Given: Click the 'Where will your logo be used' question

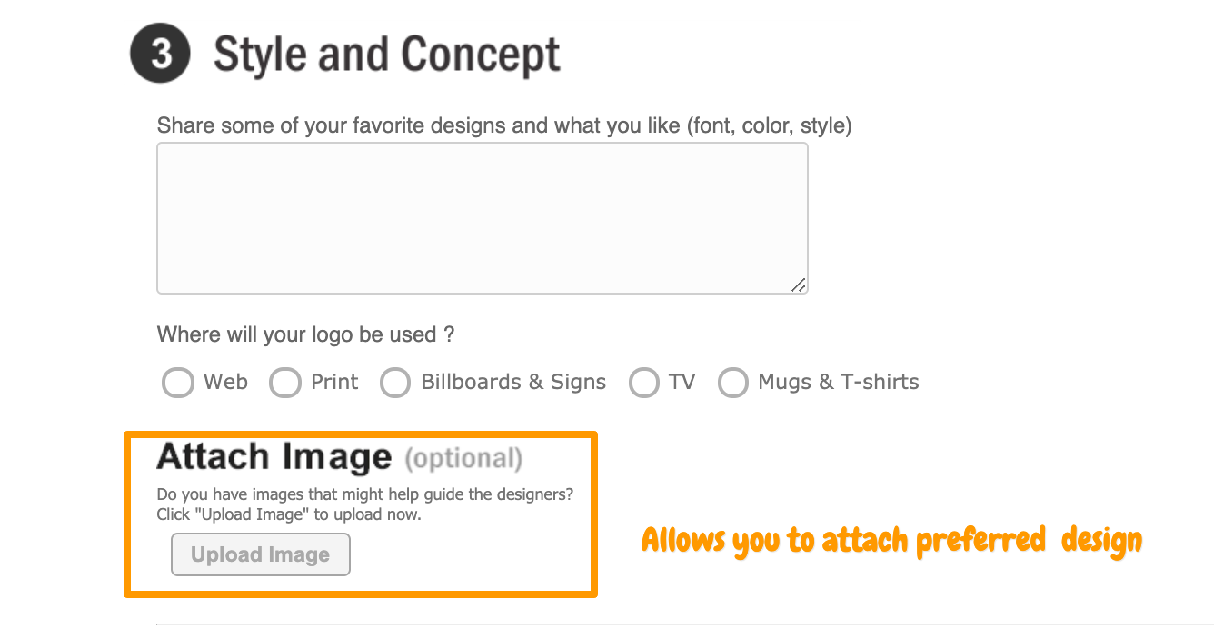Looking at the screenshot, I should pyautogui.click(x=305, y=334).
